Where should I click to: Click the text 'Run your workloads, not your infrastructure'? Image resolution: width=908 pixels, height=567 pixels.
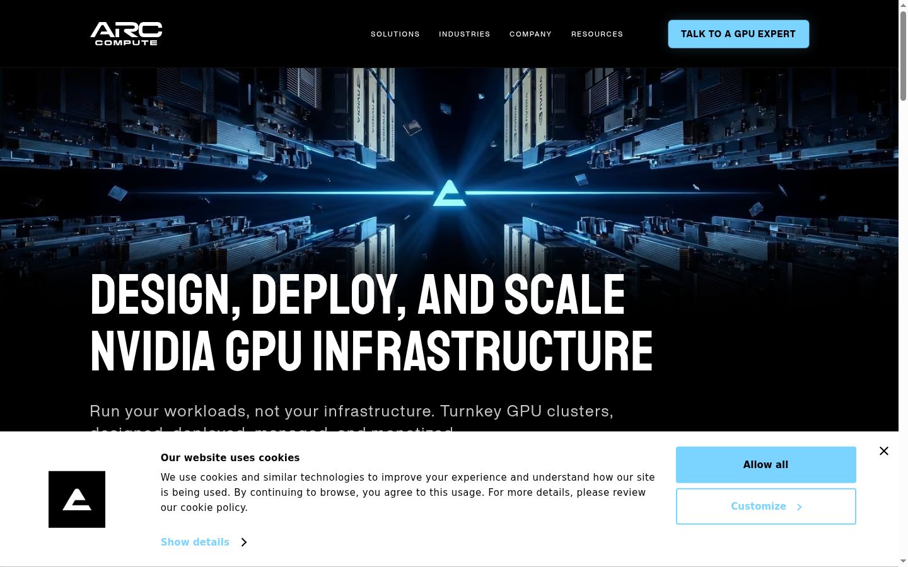click(x=262, y=411)
